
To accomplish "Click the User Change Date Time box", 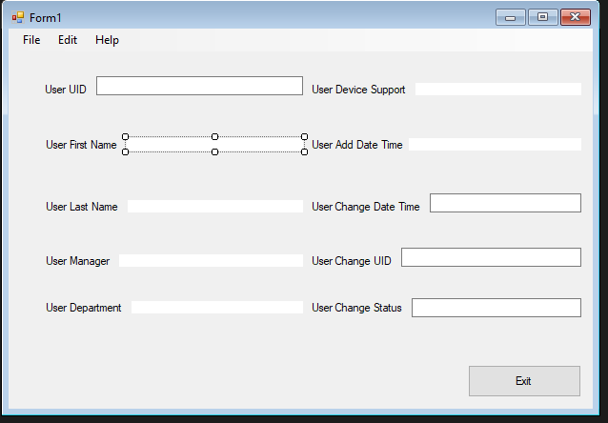I will pos(505,203).
